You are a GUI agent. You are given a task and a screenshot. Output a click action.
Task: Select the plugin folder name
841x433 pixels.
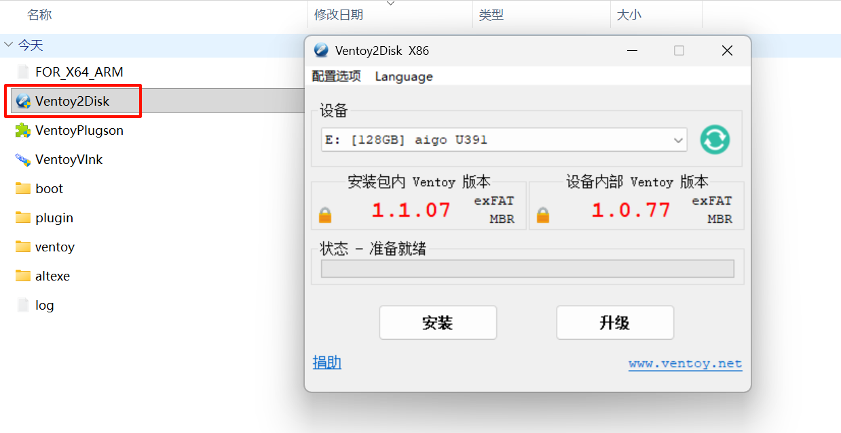(54, 218)
